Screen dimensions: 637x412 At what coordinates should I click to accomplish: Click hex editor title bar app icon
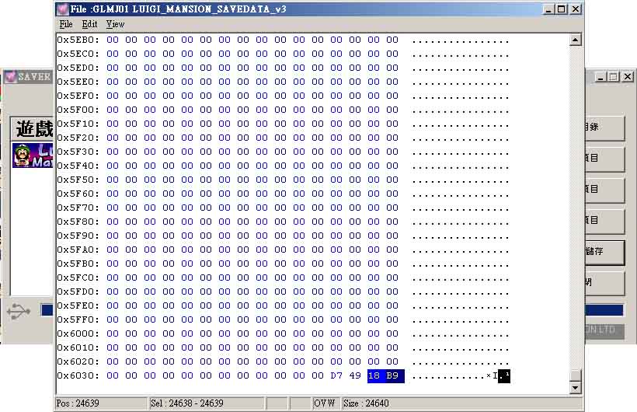click(x=62, y=9)
